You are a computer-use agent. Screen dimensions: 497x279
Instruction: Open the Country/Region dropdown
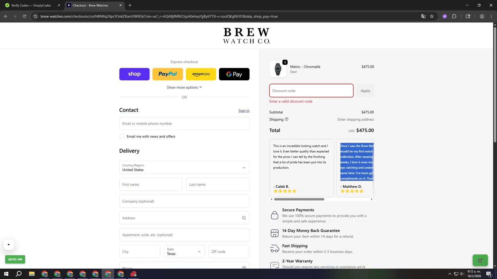(184, 168)
